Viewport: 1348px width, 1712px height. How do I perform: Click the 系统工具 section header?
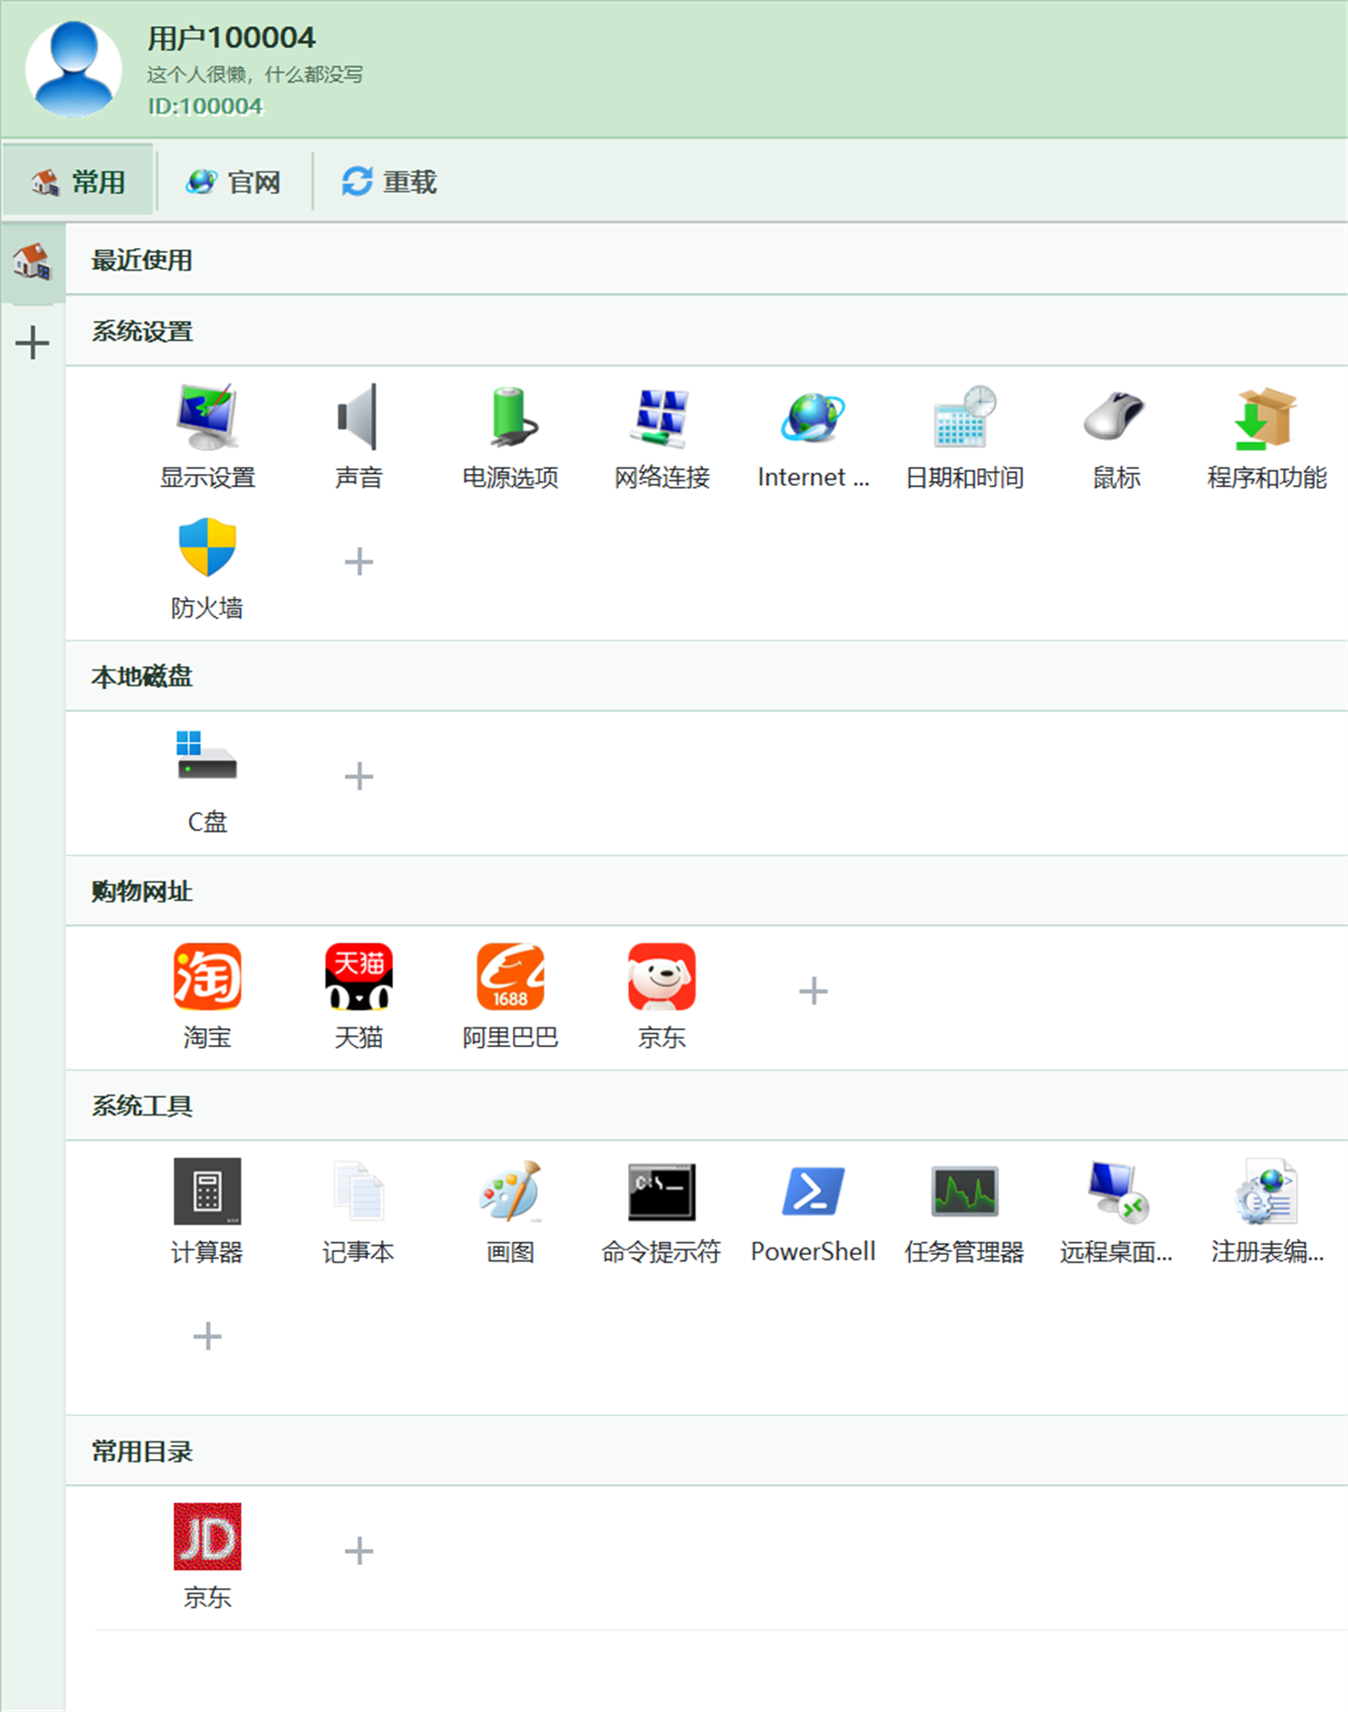707,1106
